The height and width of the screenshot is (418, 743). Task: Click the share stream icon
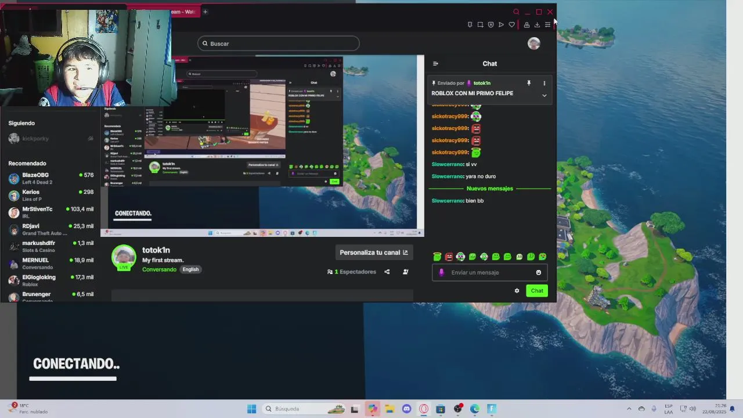(387, 272)
